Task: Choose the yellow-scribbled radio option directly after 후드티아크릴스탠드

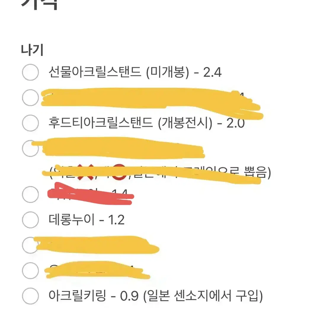Action: 30,148
